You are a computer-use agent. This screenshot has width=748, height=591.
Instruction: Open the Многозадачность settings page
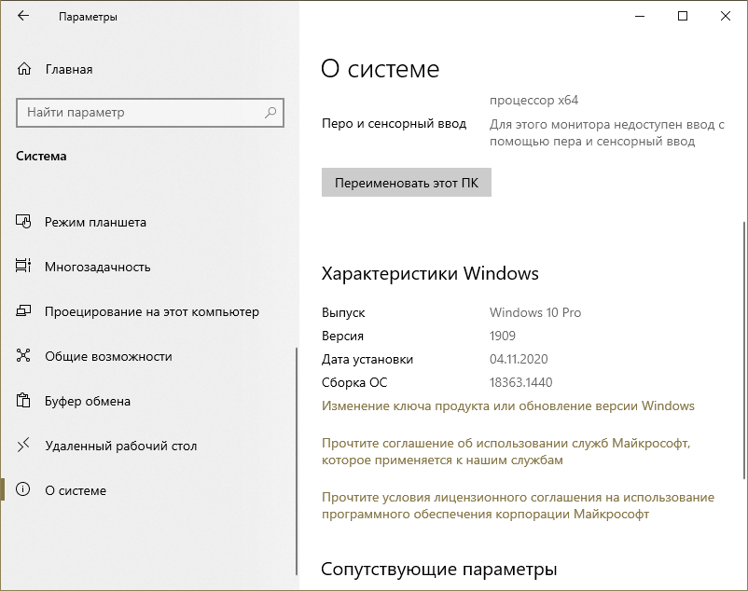pyautogui.click(x=98, y=268)
